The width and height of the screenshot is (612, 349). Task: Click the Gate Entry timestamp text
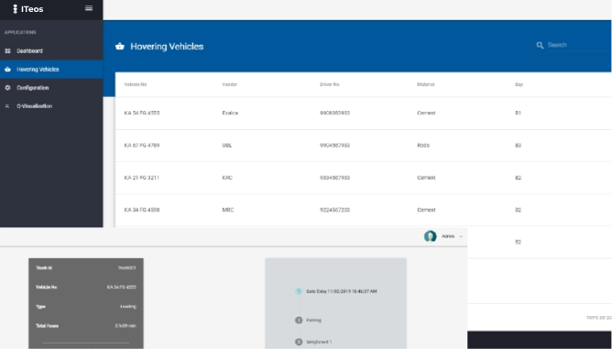(x=342, y=291)
